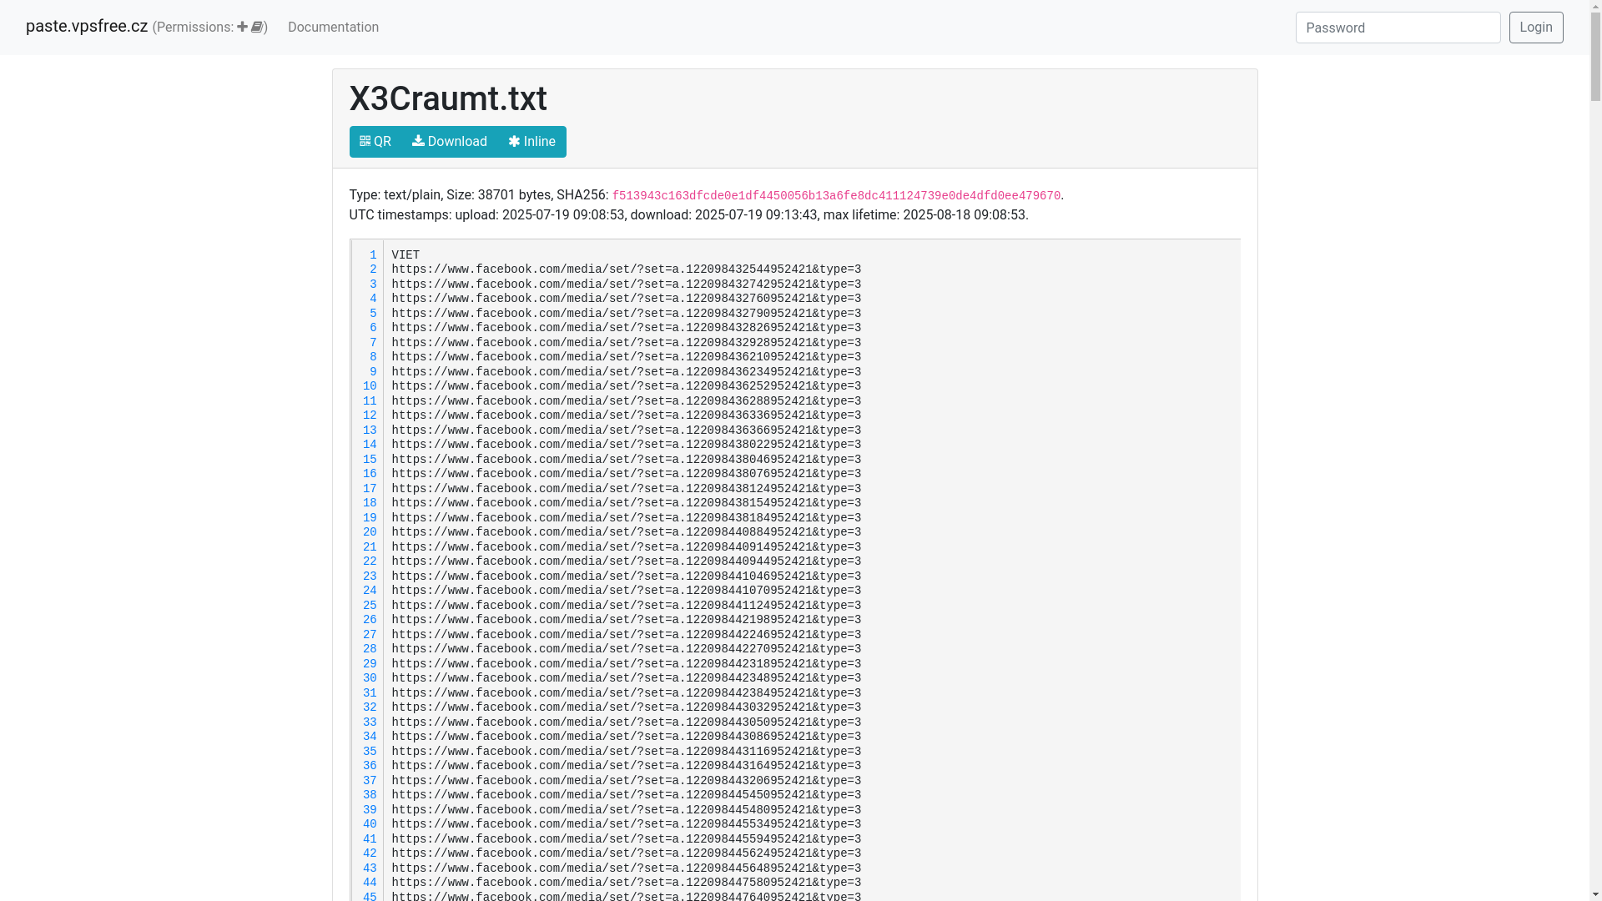Click the URL containing 122098443116952421
1602x901 pixels.
pyautogui.click(x=627, y=752)
